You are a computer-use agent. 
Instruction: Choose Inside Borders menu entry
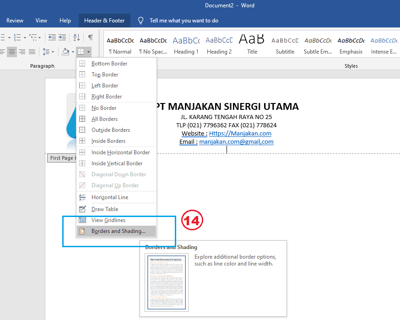coord(117,141)
